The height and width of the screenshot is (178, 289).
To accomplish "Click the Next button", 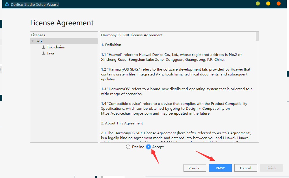I will pos(220,168).
